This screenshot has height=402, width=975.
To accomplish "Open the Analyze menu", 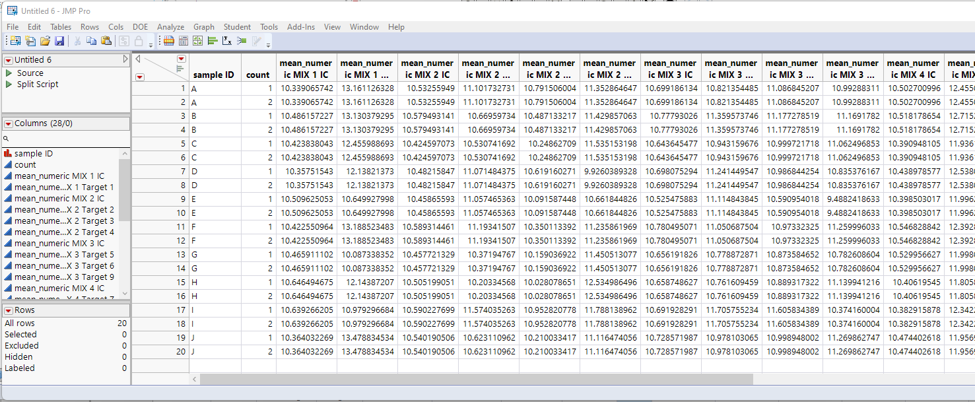I will coord(170,27).
